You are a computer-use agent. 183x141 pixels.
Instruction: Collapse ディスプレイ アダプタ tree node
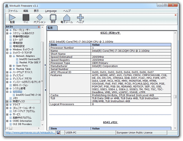click(7, 79)
